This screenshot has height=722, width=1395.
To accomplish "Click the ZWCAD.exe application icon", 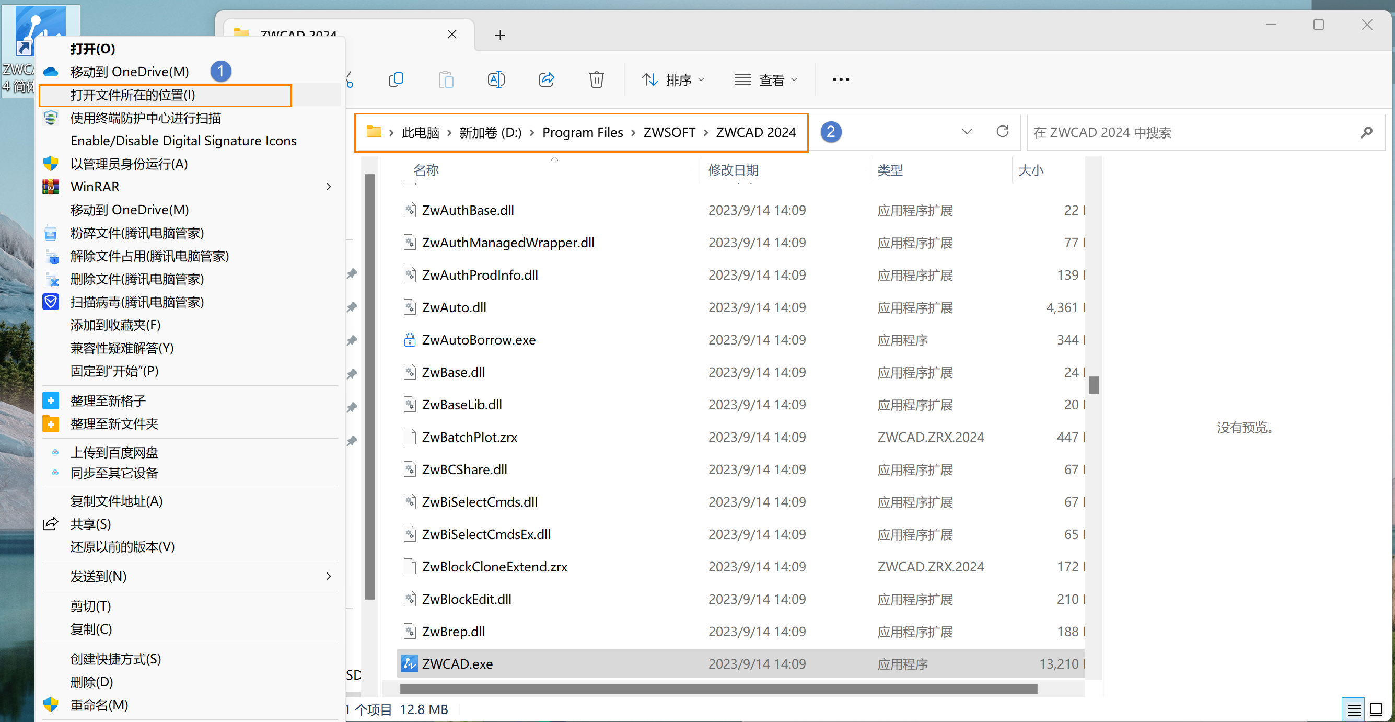I will coord(410,663).
